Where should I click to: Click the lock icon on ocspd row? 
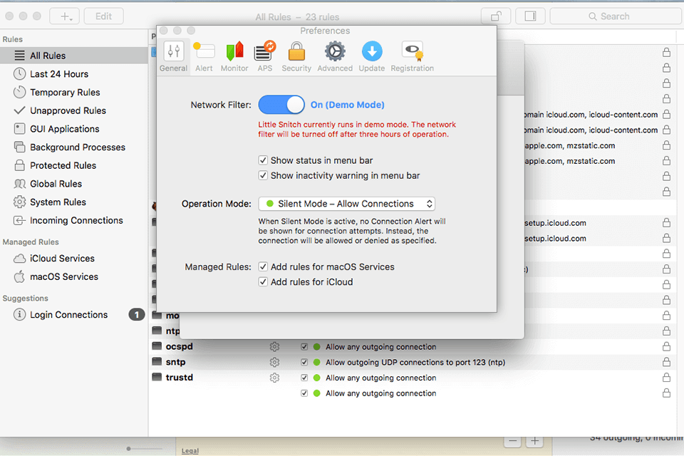667,346
